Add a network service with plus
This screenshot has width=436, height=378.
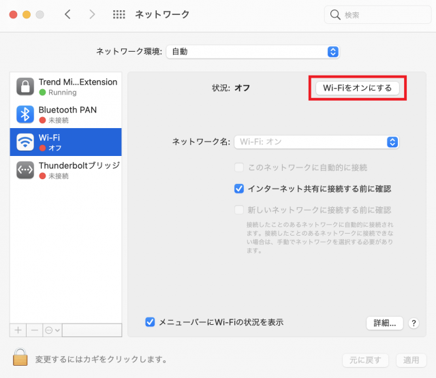click(18, 330)
